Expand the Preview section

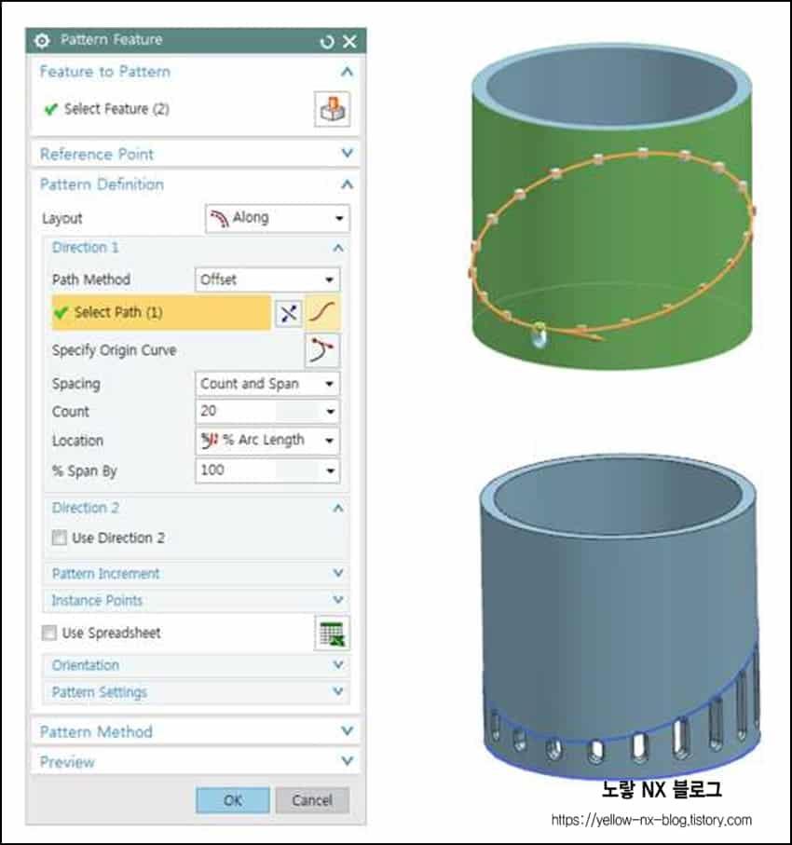click(348, 761)
